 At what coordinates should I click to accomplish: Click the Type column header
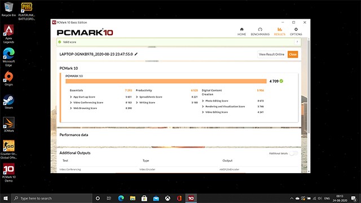click(x=146, y=161)
